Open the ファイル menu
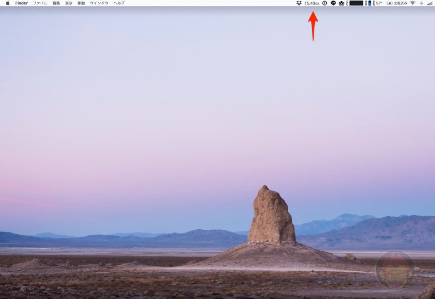The height and width of the screenshot is (299, 435). tap(40, 3)
